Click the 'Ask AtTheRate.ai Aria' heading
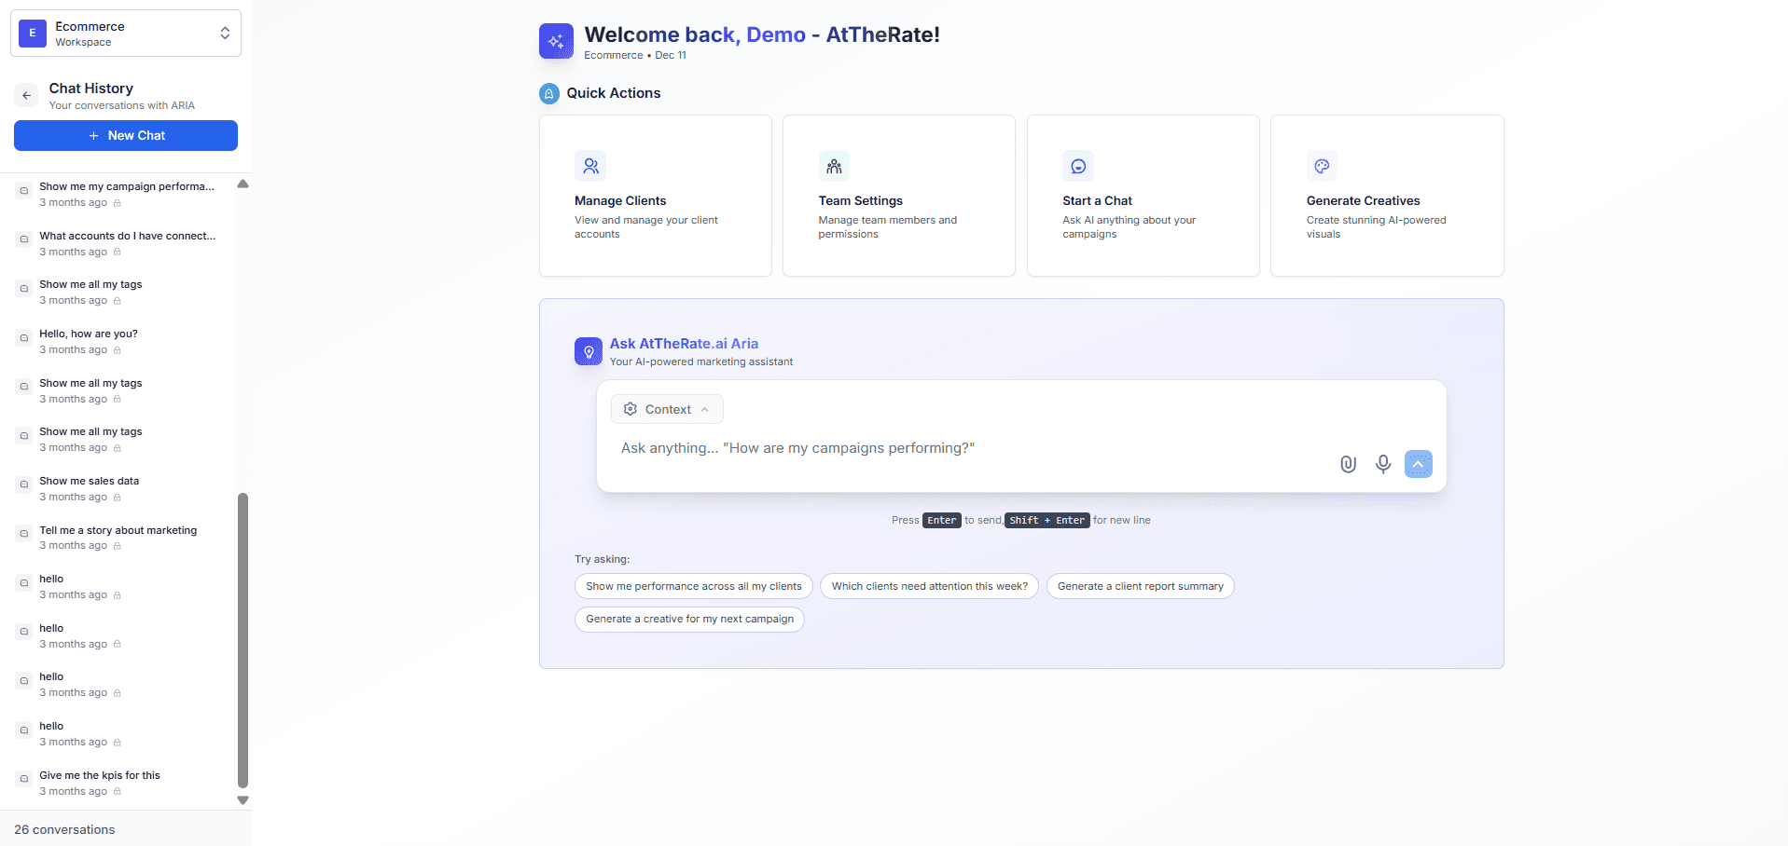1788x846 pixels. (684, 344)
